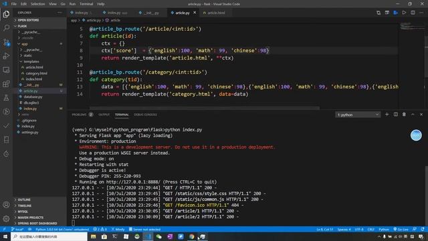428x241 pixels.
Task: Open the Test beaker view
Action: 6,98
